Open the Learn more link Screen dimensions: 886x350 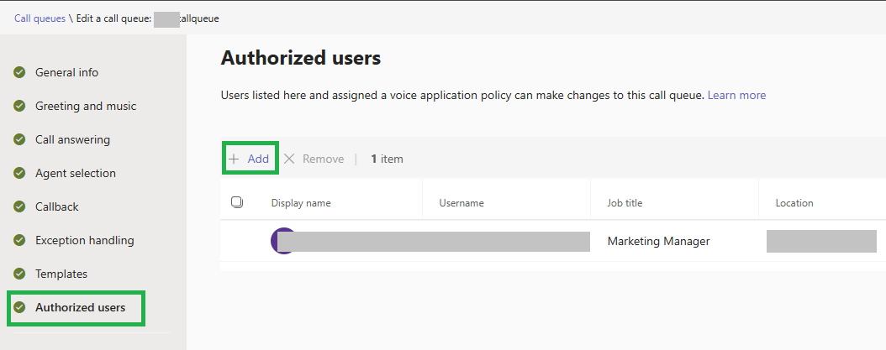tap(737, 96)
